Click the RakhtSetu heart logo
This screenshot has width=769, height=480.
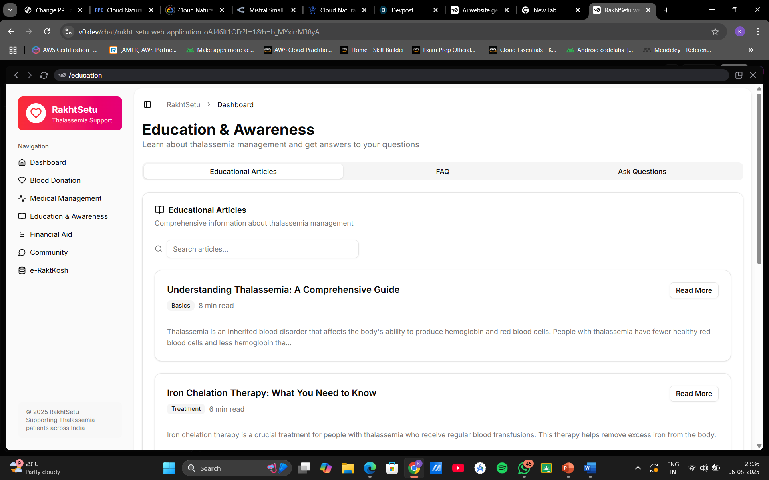[36, 113]
